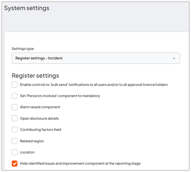This screenshot has height=172, width=191.
Task: Click the 'Contributing factors field' label
Action: coord(40,130)
